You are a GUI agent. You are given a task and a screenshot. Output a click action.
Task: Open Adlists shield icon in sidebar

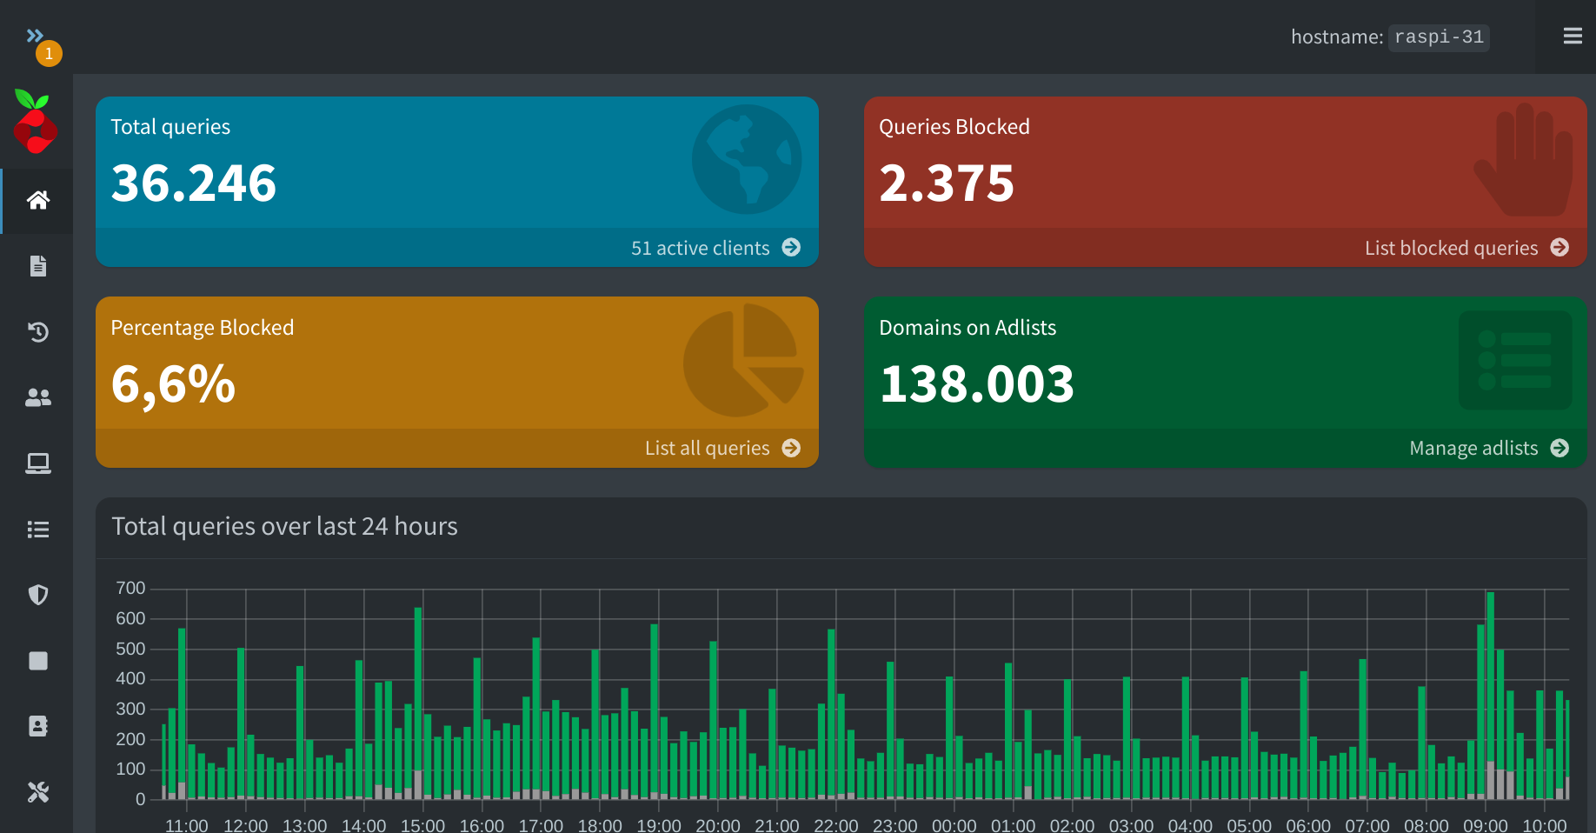pyautogui.click(x=37, y=595)
